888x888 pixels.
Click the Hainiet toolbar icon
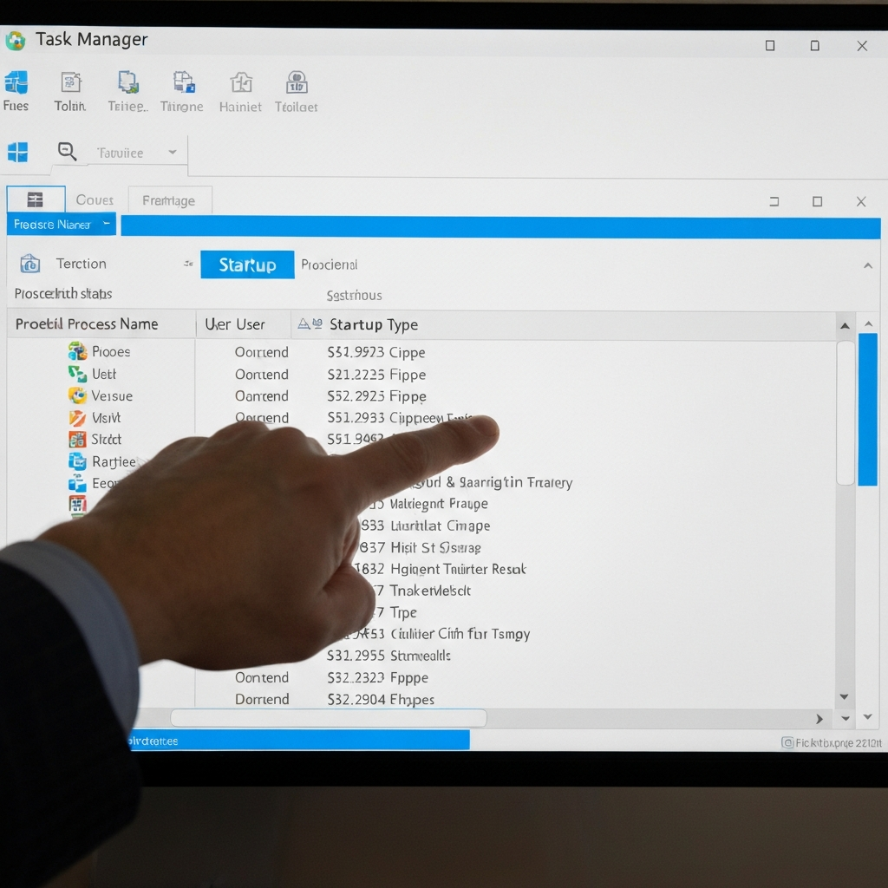pyautogui.click(x=240, y=84)
